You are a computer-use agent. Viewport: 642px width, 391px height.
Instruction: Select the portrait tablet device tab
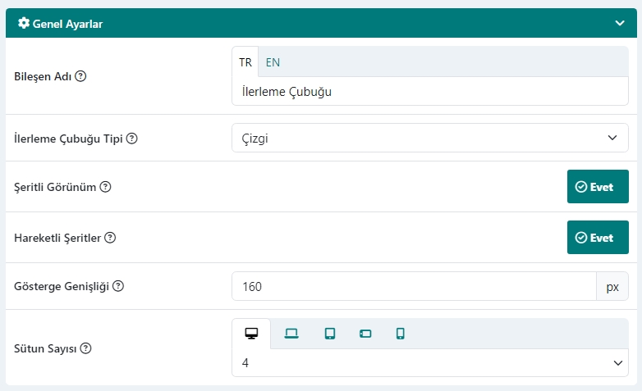point(329,334)
